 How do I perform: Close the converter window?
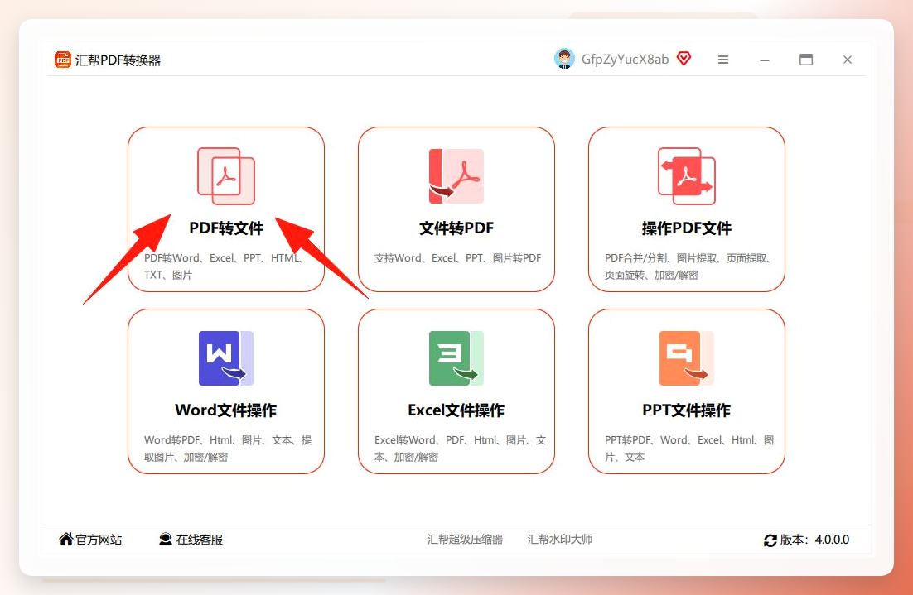click(848, 60)
